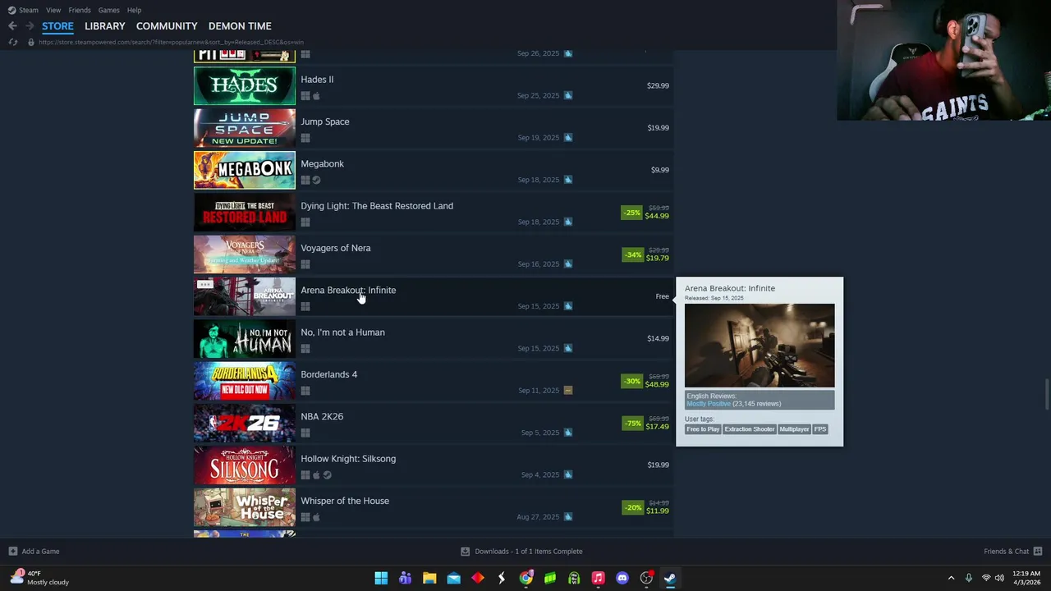Go back using the left arrow

pyautogui.click(x=12, y=26)
